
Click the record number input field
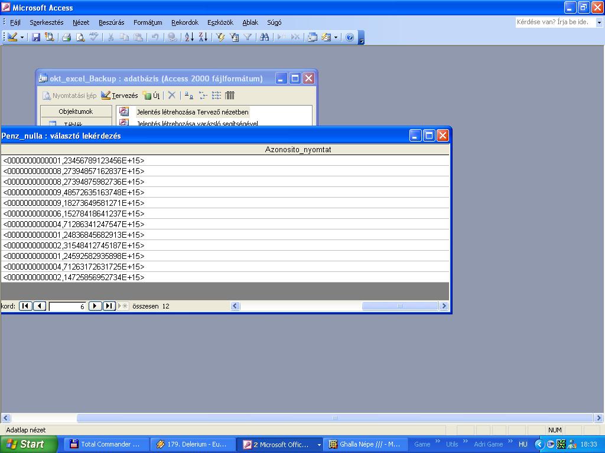pos(67,306)
